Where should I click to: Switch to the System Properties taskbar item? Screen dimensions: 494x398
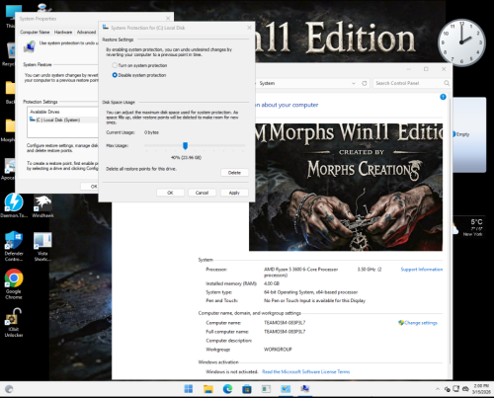coord(305,389)
